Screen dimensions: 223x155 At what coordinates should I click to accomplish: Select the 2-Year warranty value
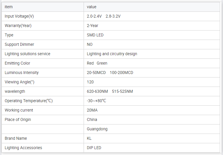(92, 26)
